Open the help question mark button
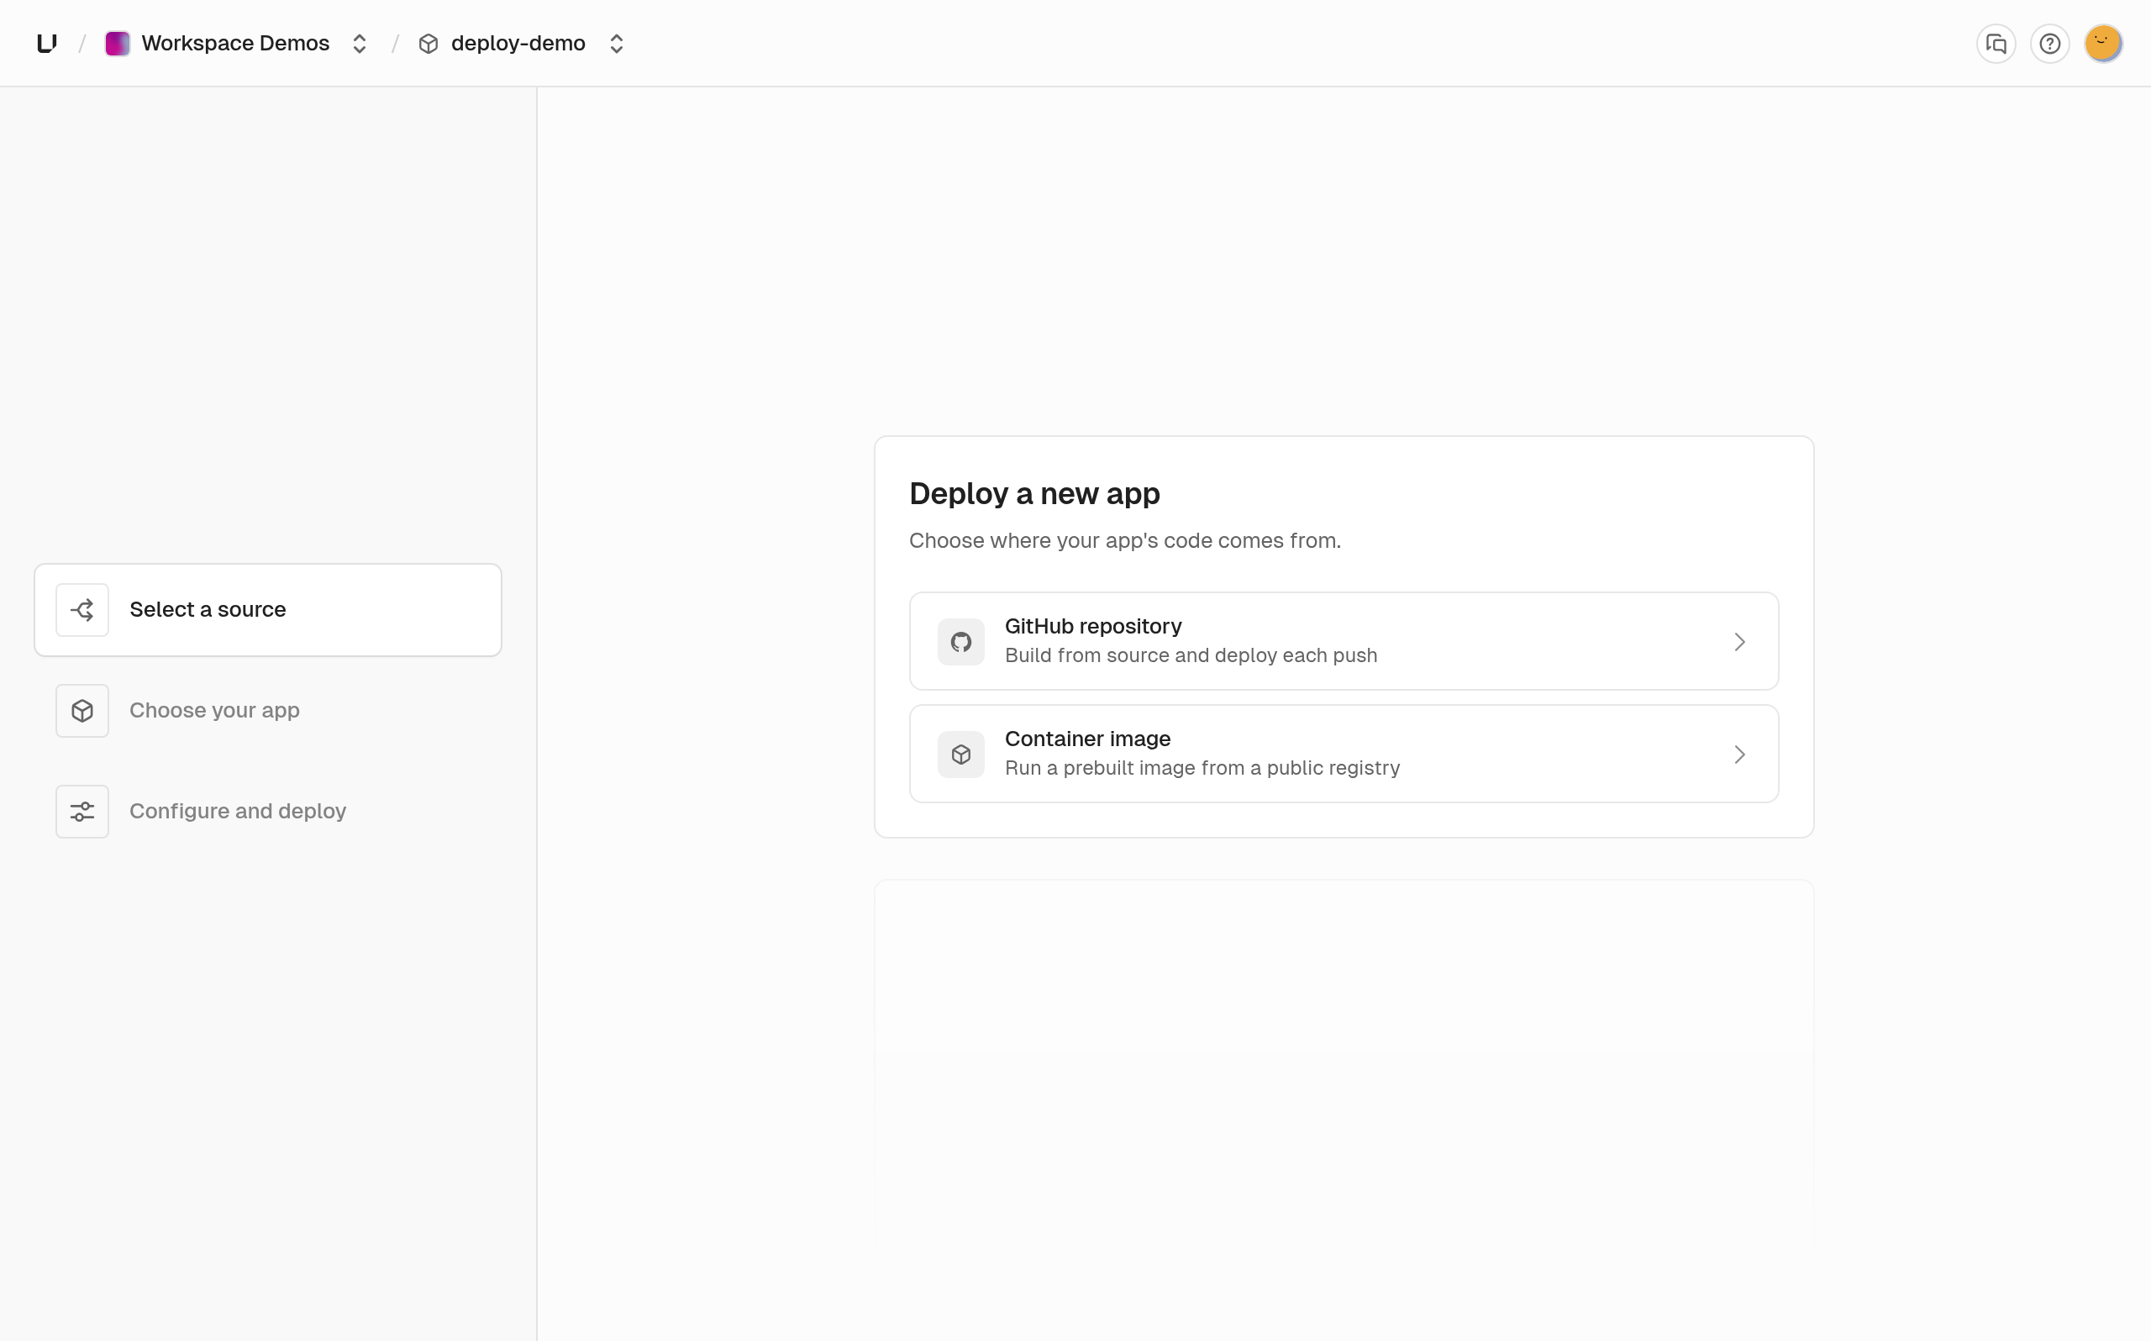This screenshot has width=2151, height=1341. 2049,44
